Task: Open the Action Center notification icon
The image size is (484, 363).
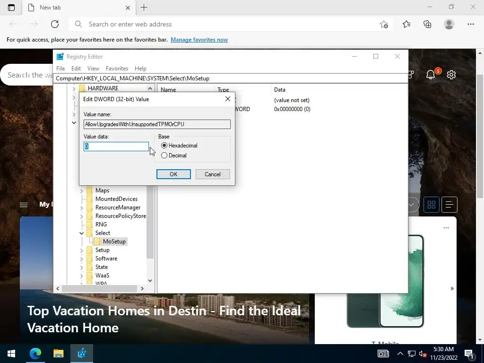Action: [x=469, y=354]
